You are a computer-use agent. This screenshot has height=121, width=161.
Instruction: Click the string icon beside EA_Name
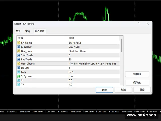pyautogui.click(x=19, y=43)
